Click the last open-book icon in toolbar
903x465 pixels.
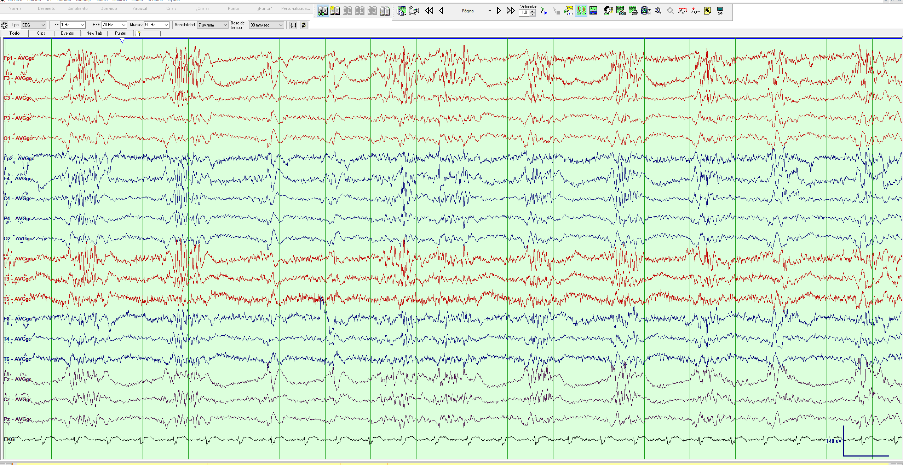(x=385, y=11)
